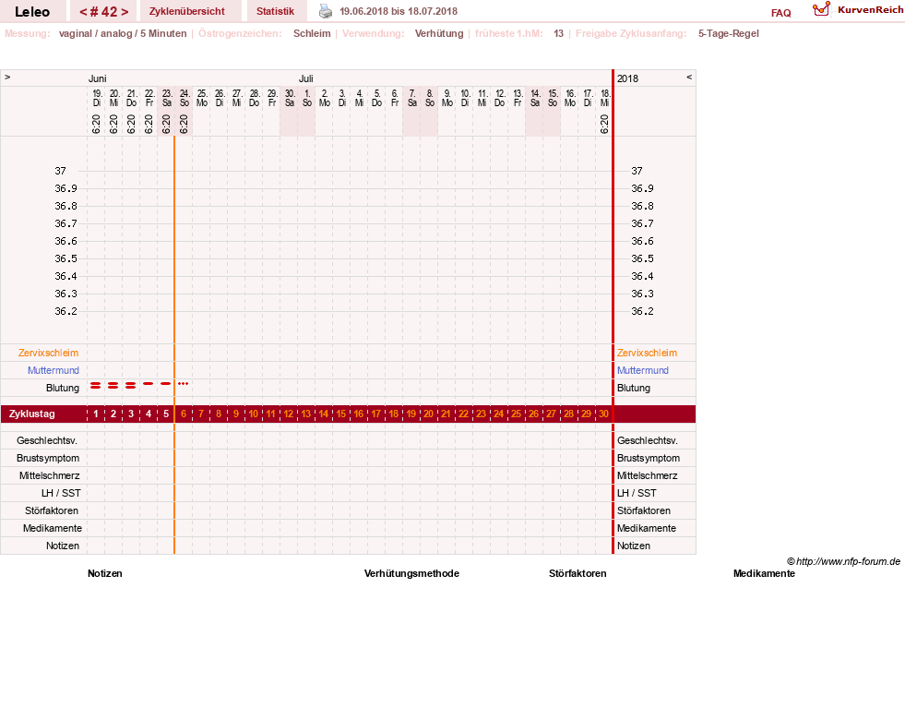Click the date column 18. Mi
This screenshot has width=905, height=720.
tap(604, 98)
